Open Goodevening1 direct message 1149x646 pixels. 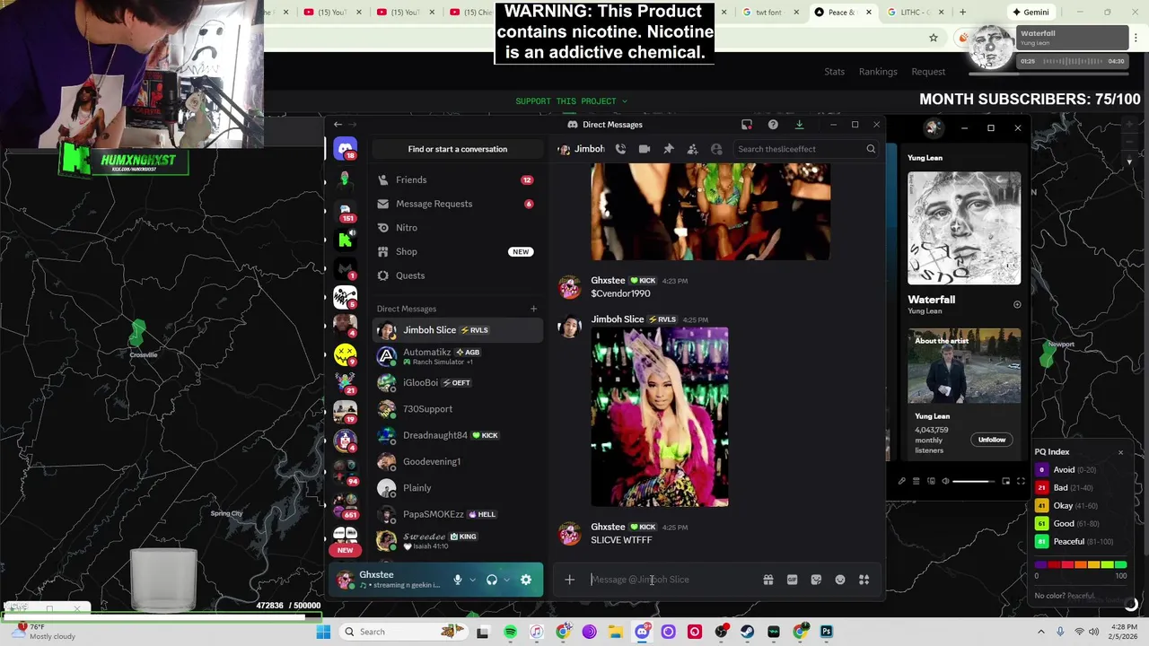(458, 461)
